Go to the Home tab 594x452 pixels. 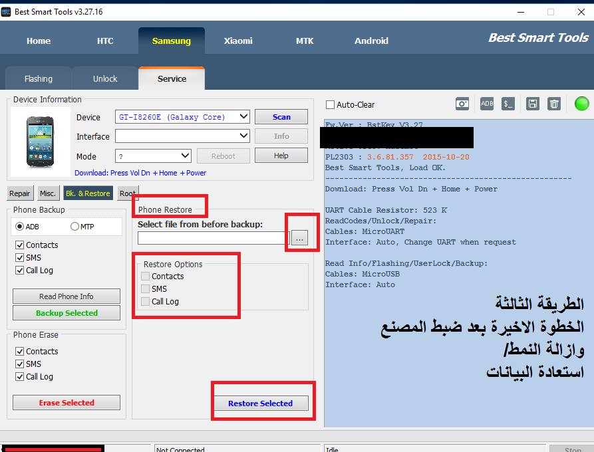tap(39, 41)
